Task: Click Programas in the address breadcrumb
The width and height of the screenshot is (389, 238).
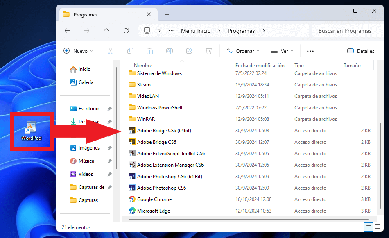Action: [241, 31]
